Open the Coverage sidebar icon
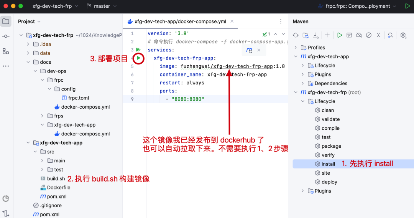The image size is (414, 218). pos(6,198)
